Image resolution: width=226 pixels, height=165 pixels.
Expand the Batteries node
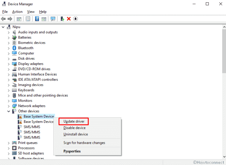coord(9,38)
